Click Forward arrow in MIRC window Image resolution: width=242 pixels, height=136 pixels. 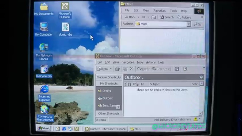pos(143,17)
